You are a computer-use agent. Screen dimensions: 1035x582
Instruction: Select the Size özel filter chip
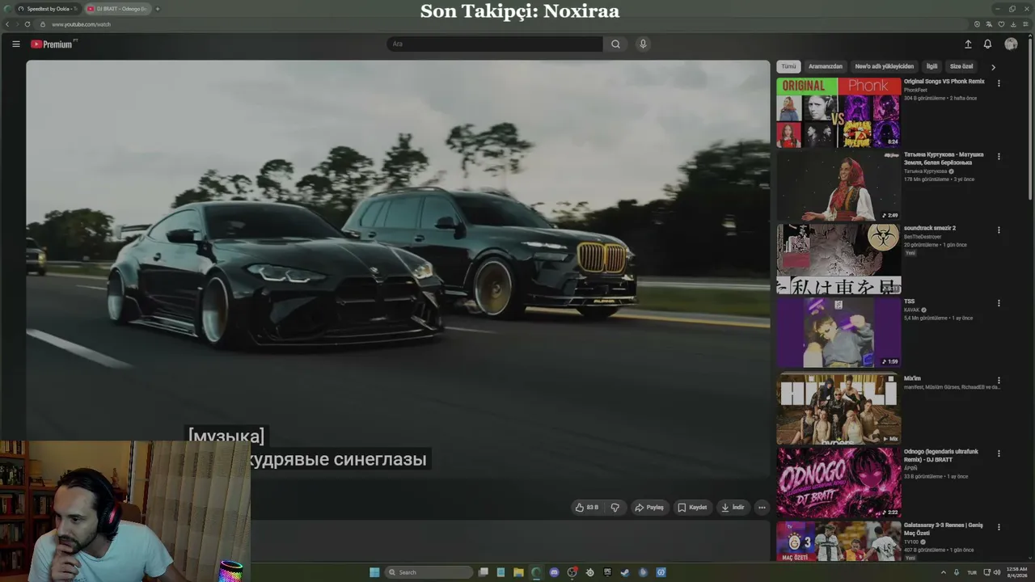(961, 66)
